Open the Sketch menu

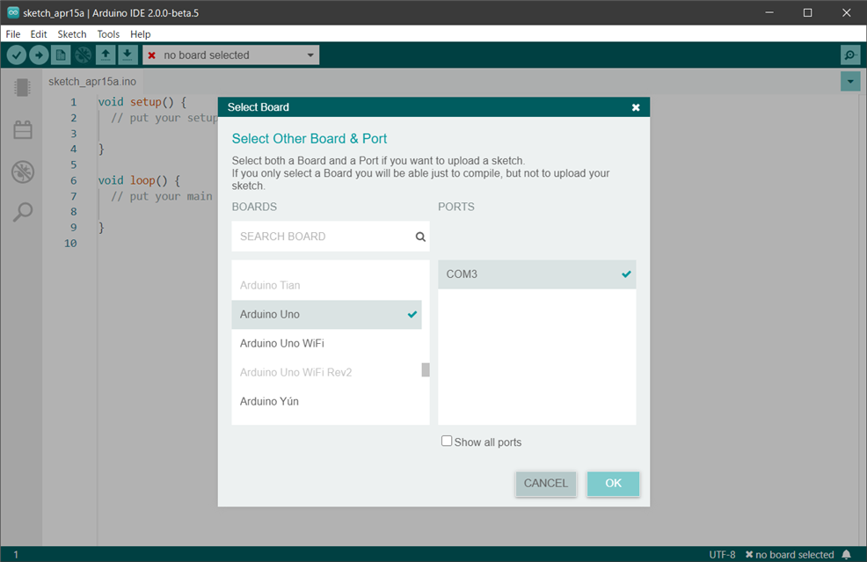tap(72, 33)
